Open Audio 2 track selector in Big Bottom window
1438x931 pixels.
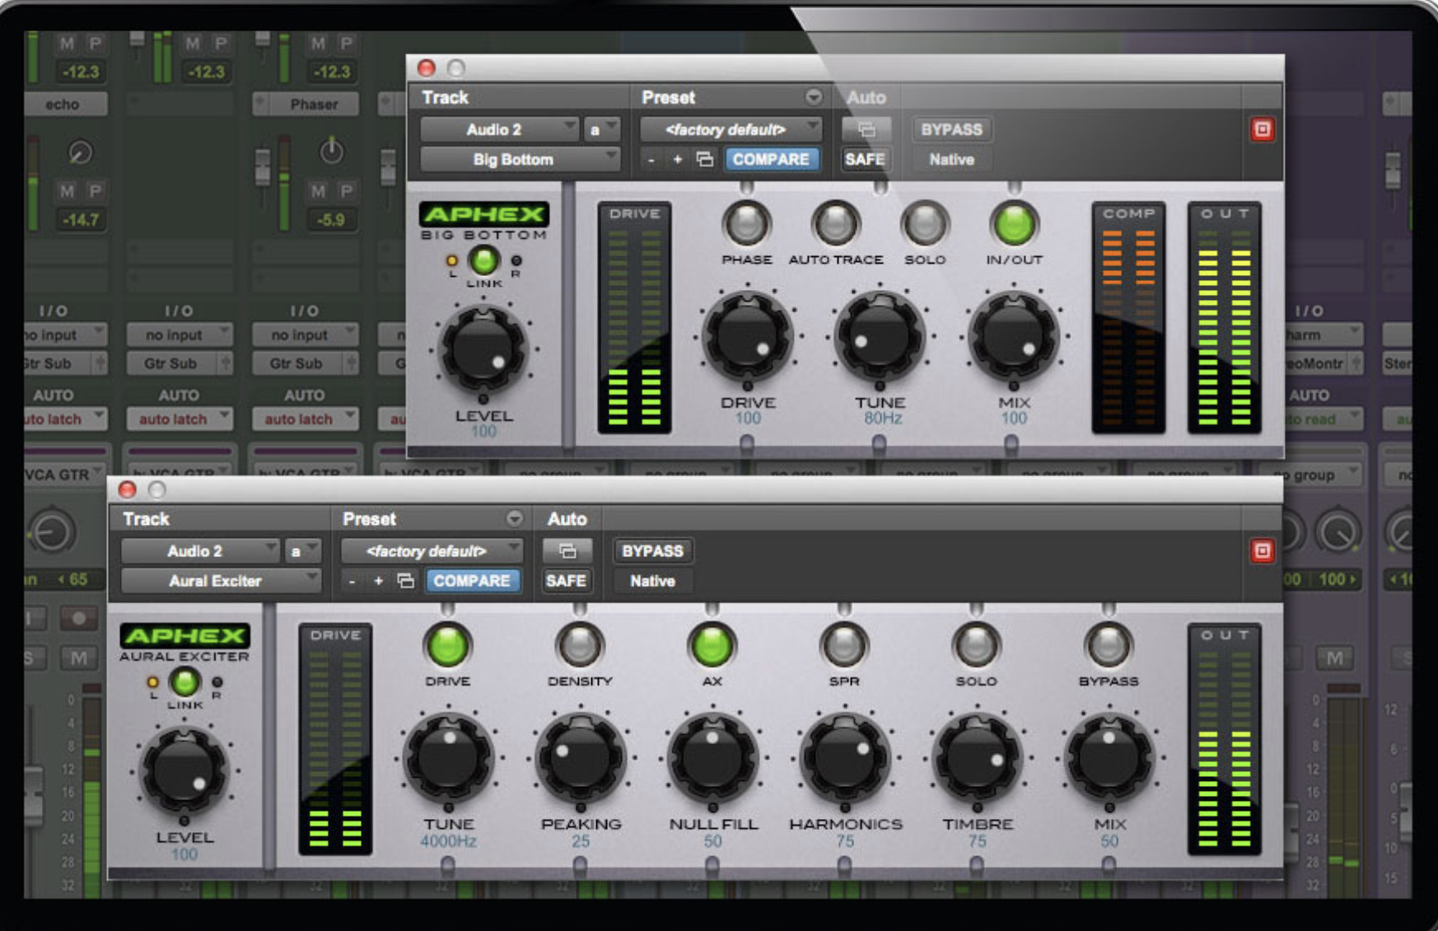pyautogui.click(x=499, y=129)
